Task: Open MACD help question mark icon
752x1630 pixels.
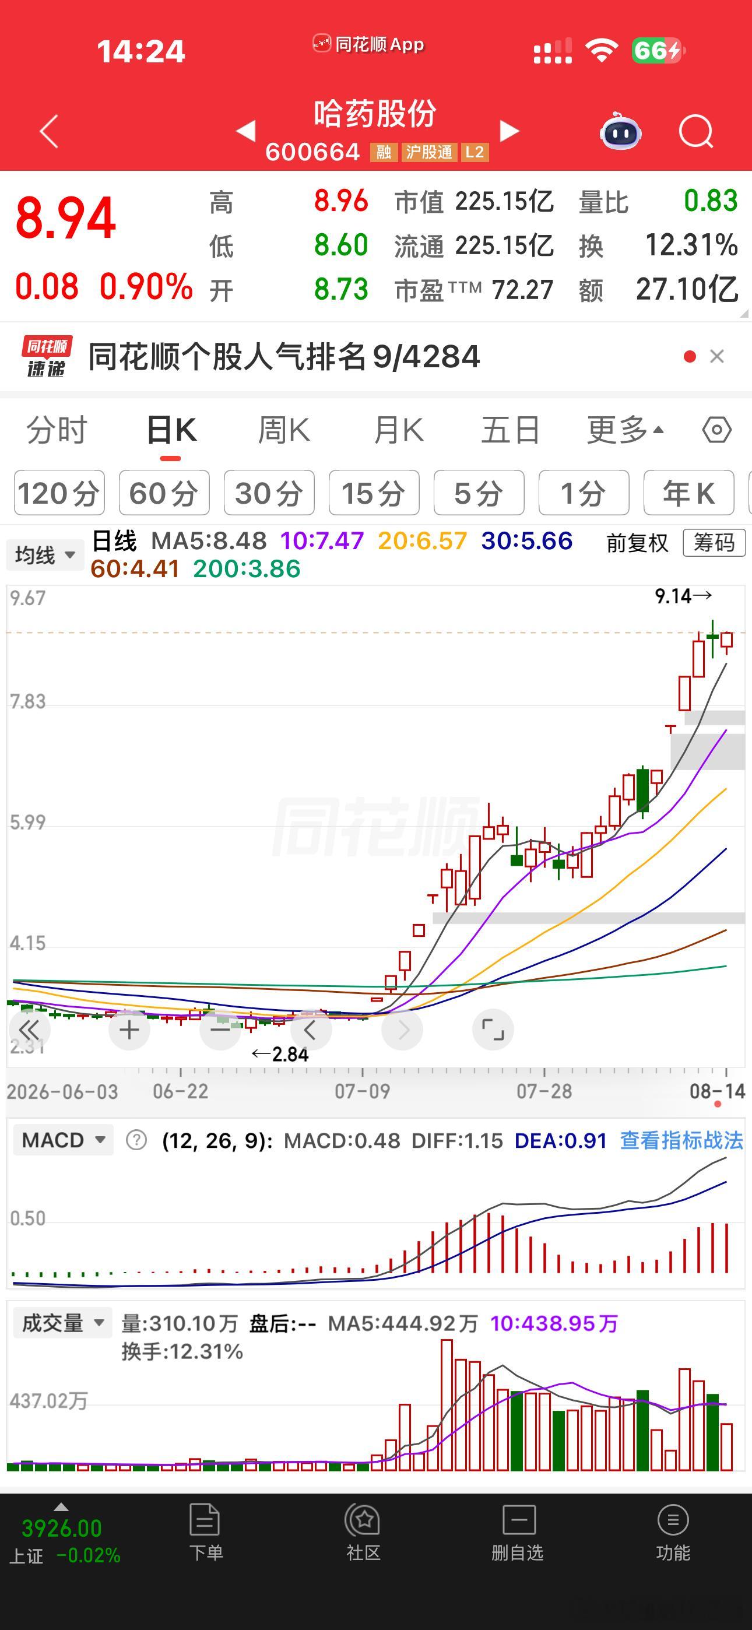Action: [136, 1140]
